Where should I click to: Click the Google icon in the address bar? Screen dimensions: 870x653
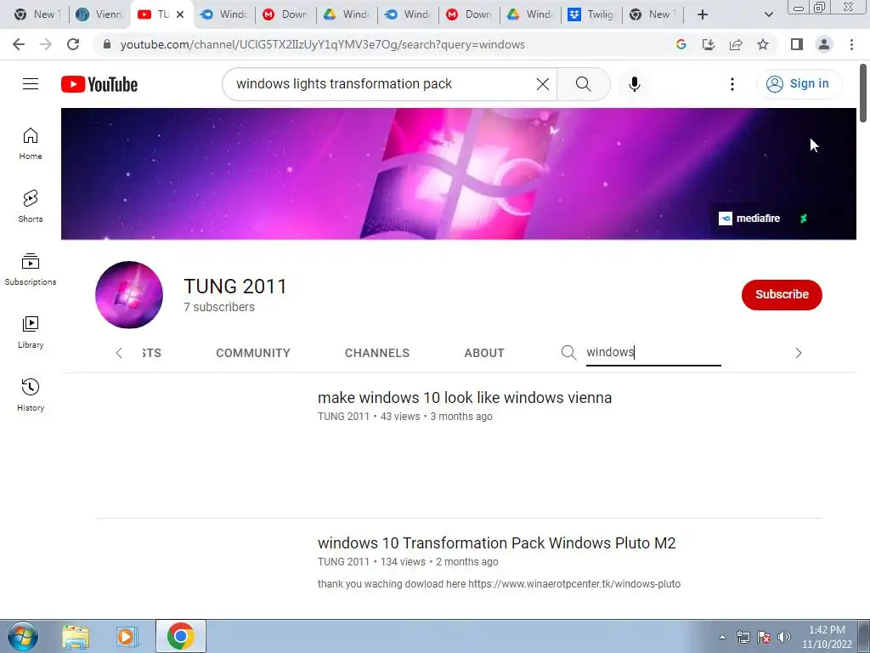coord(681,44)
